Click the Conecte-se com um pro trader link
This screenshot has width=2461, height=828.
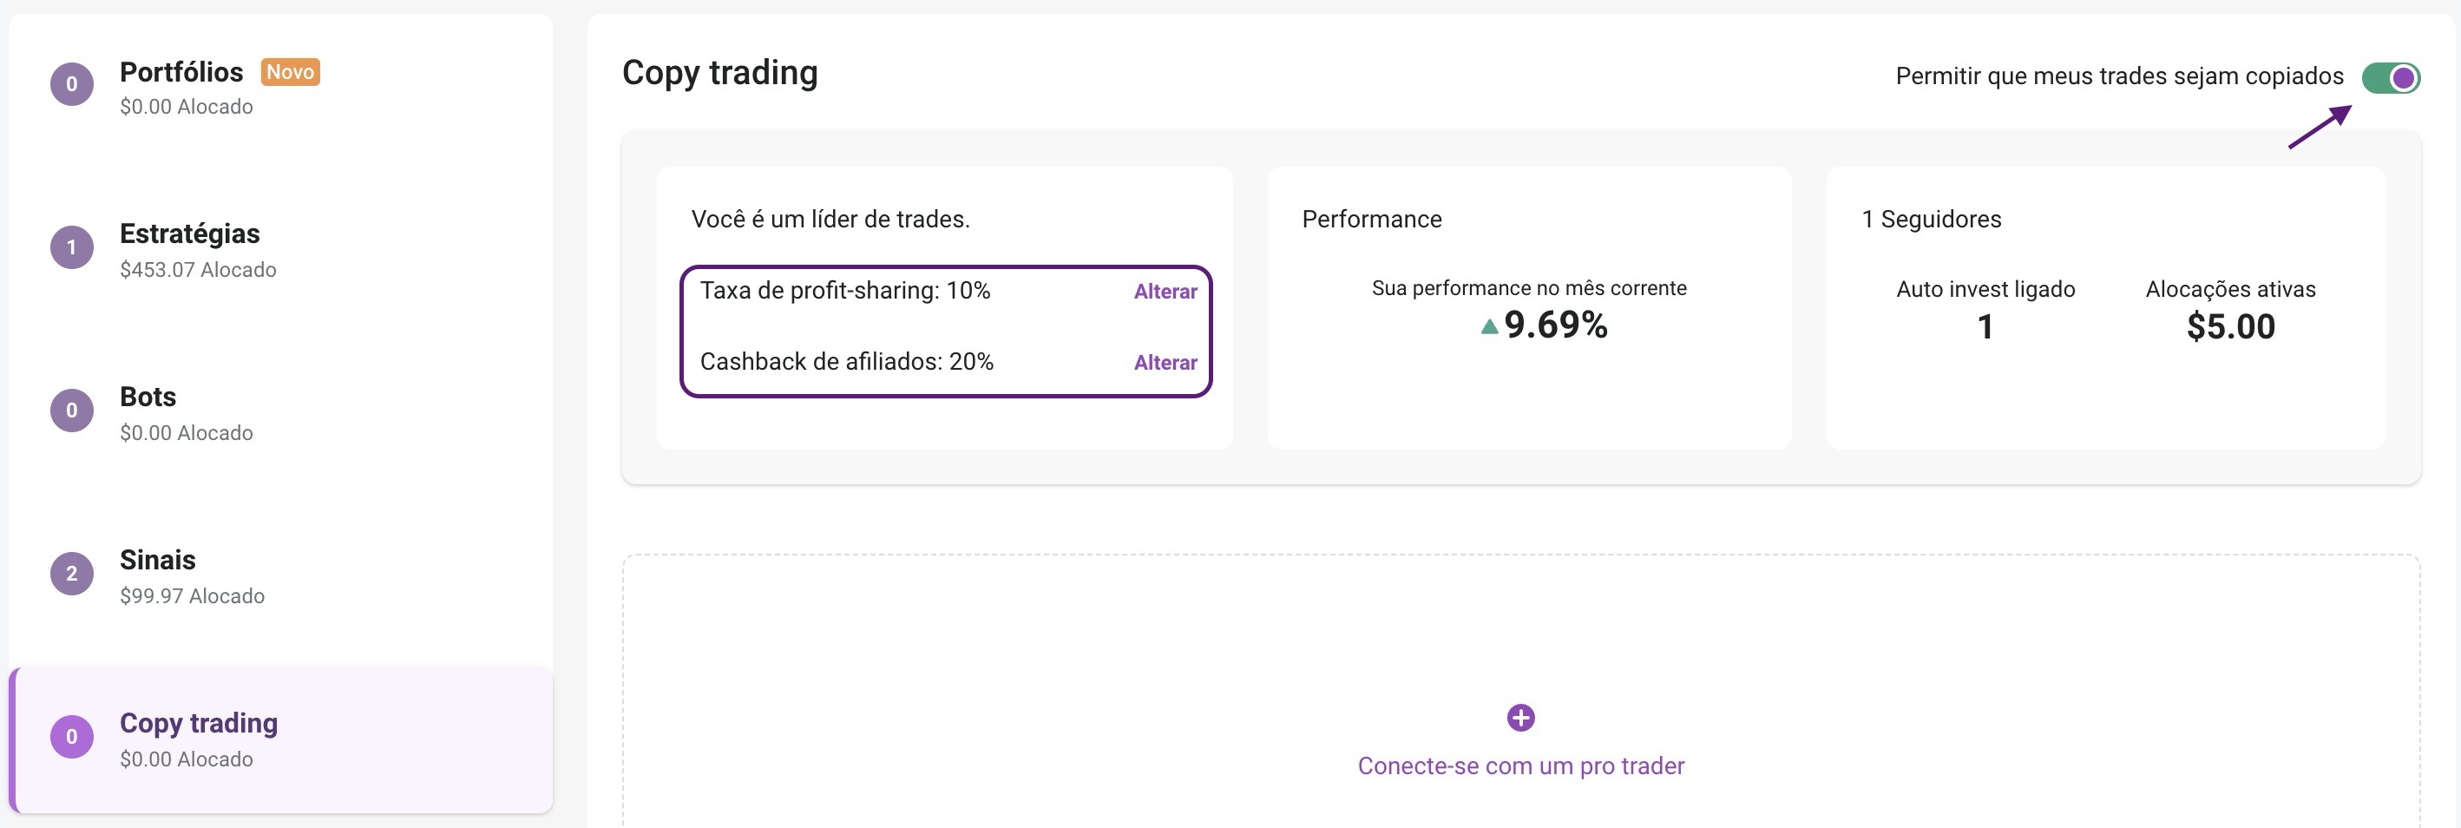(1521, 766)
